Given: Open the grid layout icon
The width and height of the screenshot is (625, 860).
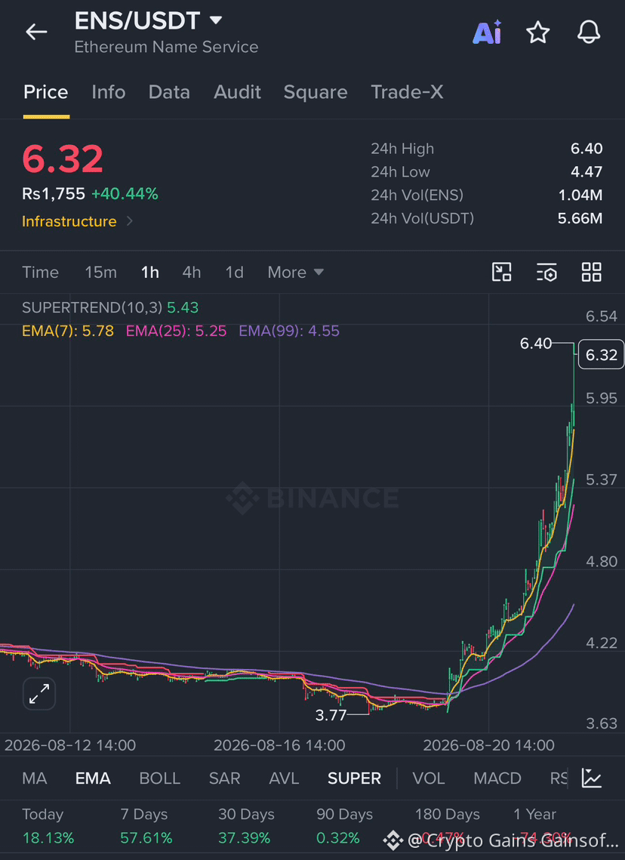Looking at the screenshot, I should point(592,272).
